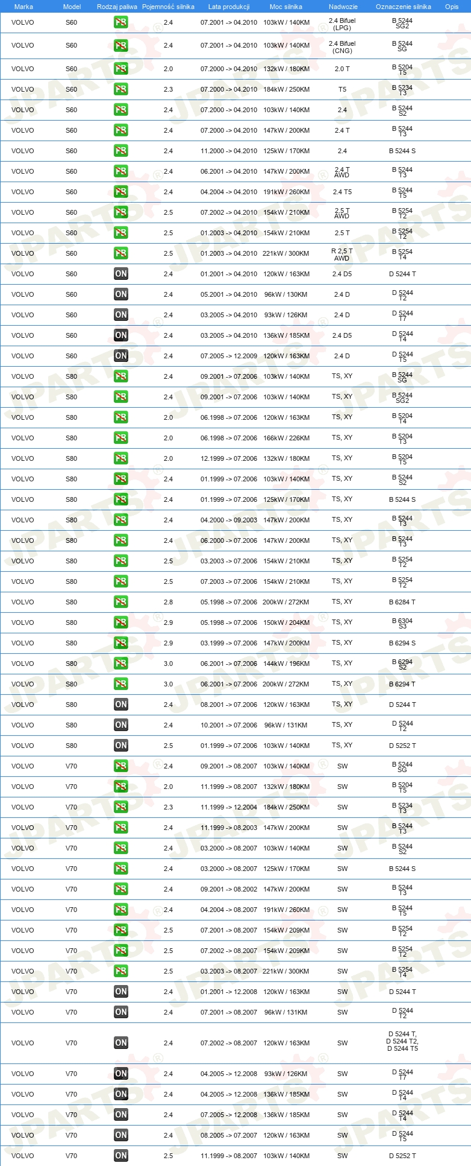Click the petrol icon in the B 6284 T row

point(121,602)
